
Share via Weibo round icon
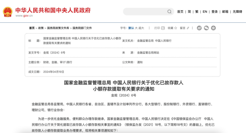pos(199,28)
